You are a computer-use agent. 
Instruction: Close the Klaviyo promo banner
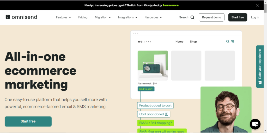(x=257, y=5)
